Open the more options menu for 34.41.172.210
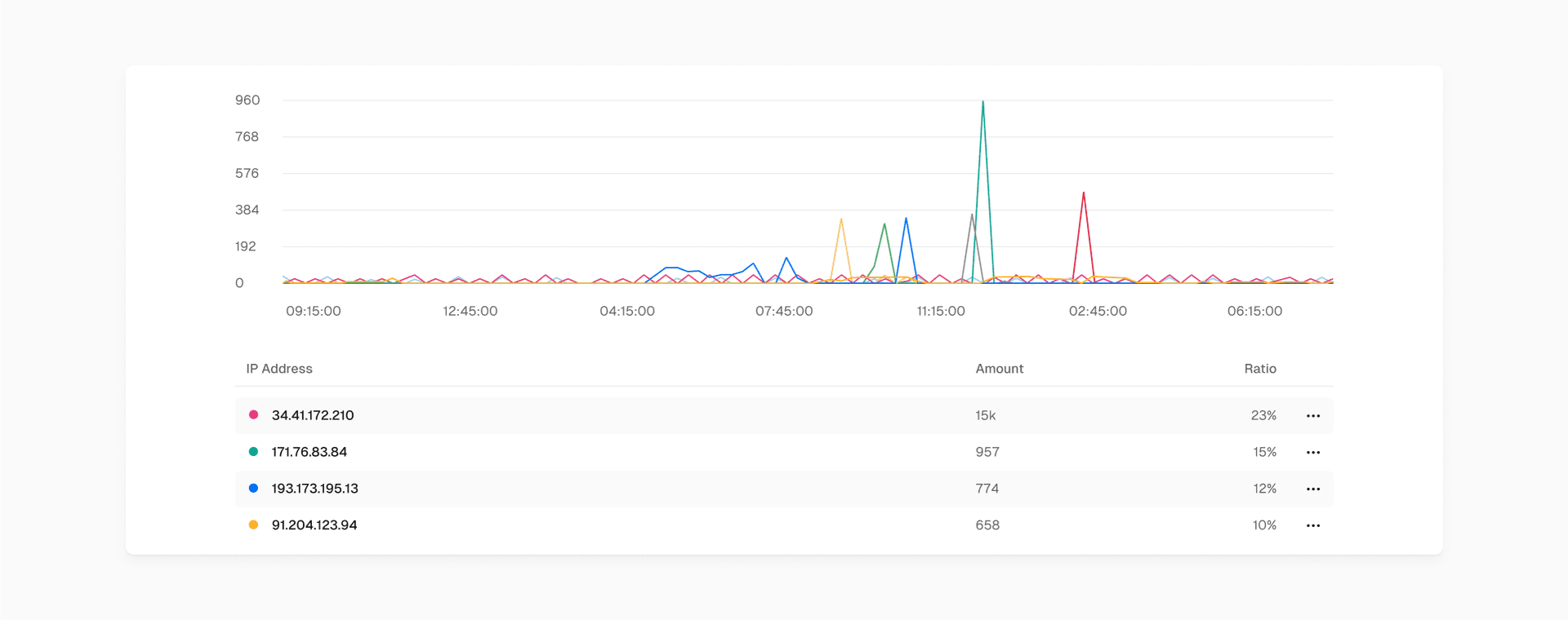The image size is (1568, 620). [1312, 416]
